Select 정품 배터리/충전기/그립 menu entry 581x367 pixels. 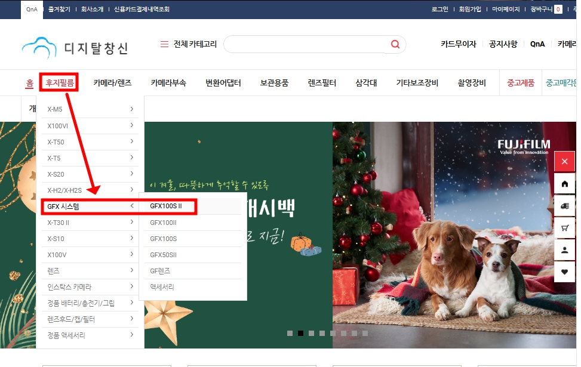pyautogui.click(x=81, y=303)
